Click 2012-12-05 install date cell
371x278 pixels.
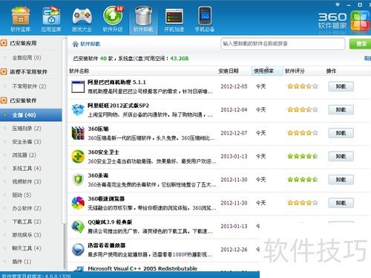click(234, 86)
